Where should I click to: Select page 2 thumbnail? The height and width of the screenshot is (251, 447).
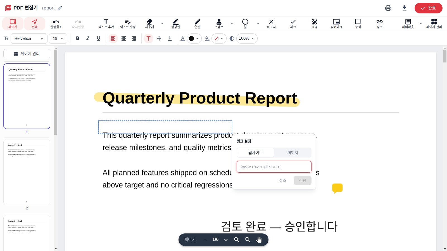[x=27, y=172]
